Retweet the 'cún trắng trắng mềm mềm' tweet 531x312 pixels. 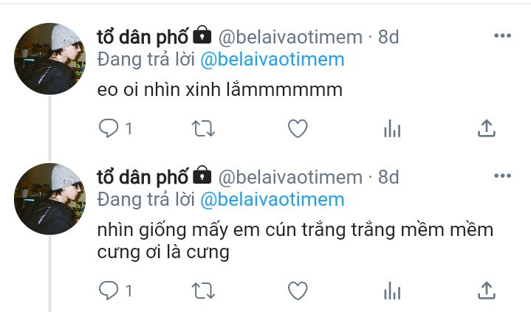[x=203, y=291]
